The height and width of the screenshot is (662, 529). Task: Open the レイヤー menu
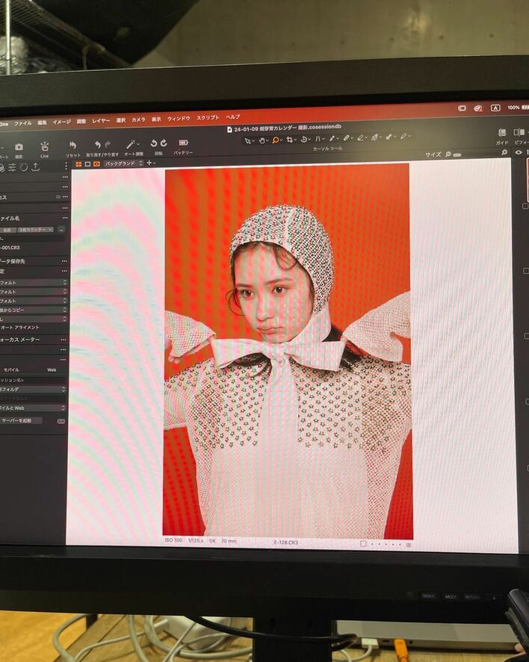tap(101, 120)
